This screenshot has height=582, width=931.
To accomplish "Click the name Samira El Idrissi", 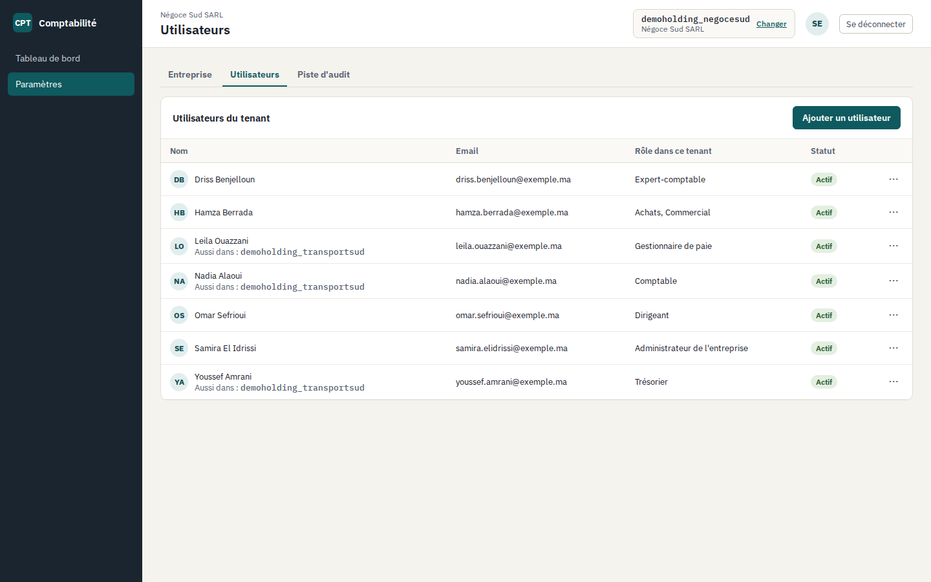I will pyautogui.click(x=225, y=349).
